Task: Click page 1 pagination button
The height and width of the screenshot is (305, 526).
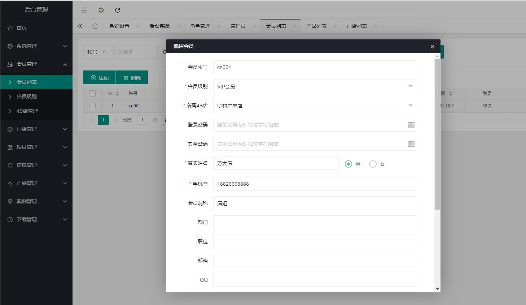Action: pos(103,120)
